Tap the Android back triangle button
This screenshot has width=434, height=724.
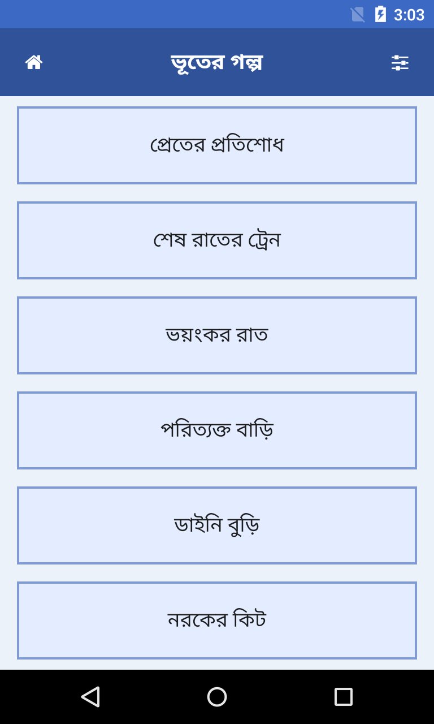pos(90,696)
